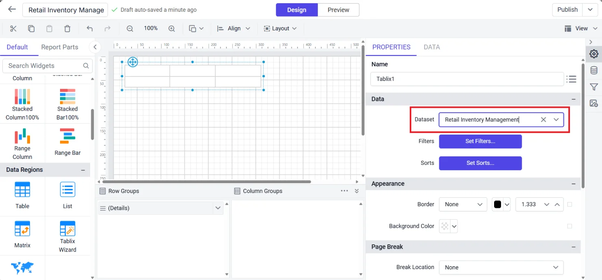Switch to the Report Parts tab

[x=59, y=47]
